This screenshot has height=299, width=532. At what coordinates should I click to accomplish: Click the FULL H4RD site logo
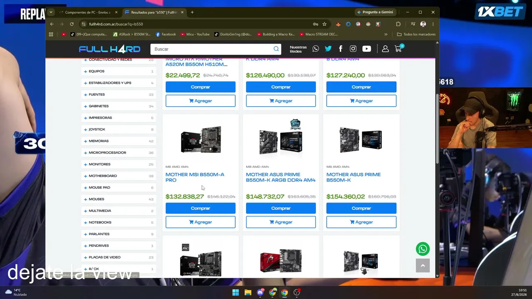[110, 49]
